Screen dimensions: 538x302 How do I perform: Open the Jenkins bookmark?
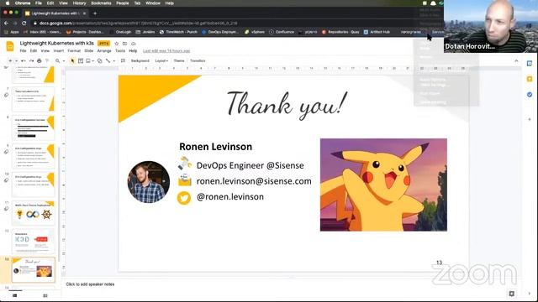coord(145,32)
